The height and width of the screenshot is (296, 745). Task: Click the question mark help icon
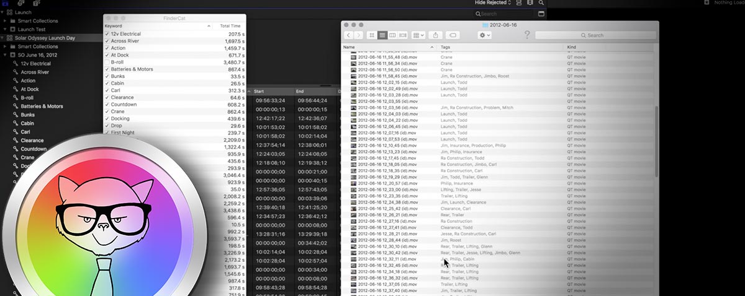coord(528,35)
